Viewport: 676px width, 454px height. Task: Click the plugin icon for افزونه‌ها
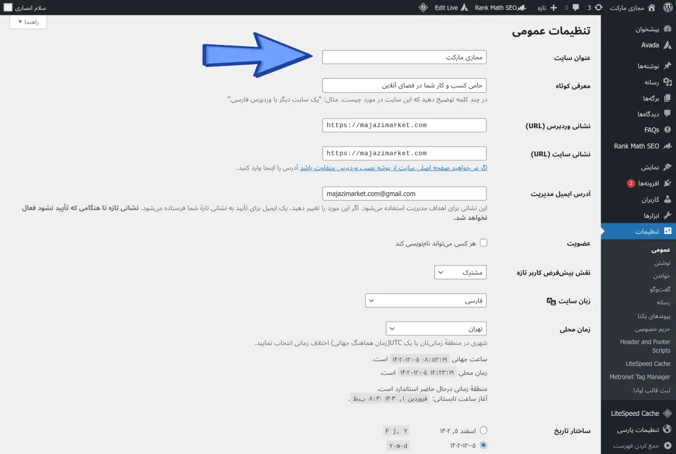(x=668, y=183)
